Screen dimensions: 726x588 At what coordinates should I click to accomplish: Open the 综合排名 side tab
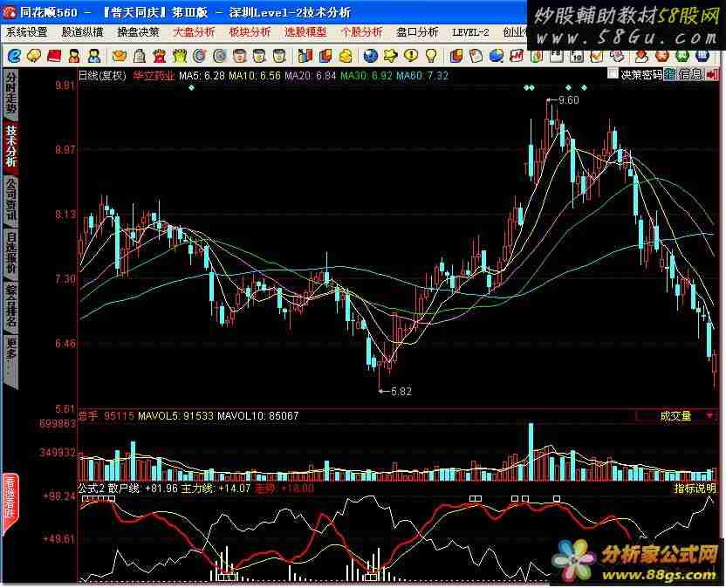11,306
